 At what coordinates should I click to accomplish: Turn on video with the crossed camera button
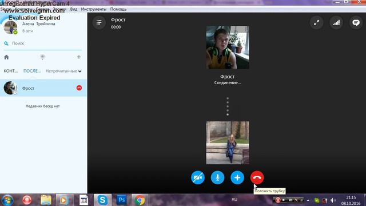pyautogui.click(x=198, y=177)
